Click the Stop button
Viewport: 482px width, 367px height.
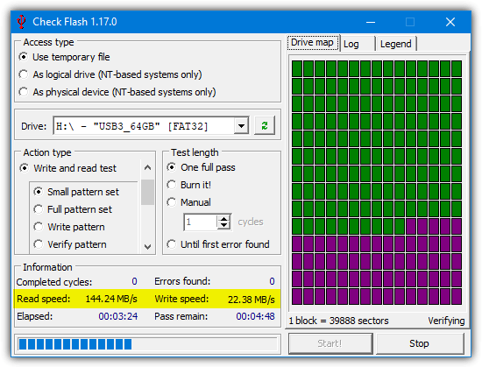(420, 343)
